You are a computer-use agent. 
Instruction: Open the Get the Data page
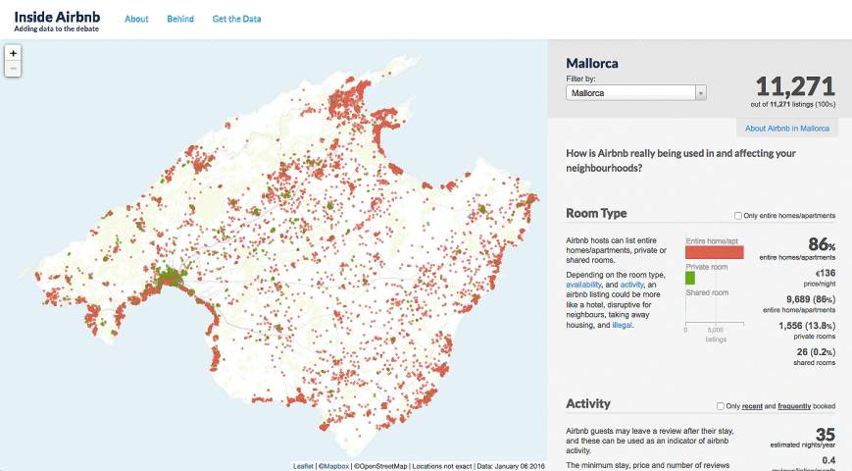pos(236,19)
